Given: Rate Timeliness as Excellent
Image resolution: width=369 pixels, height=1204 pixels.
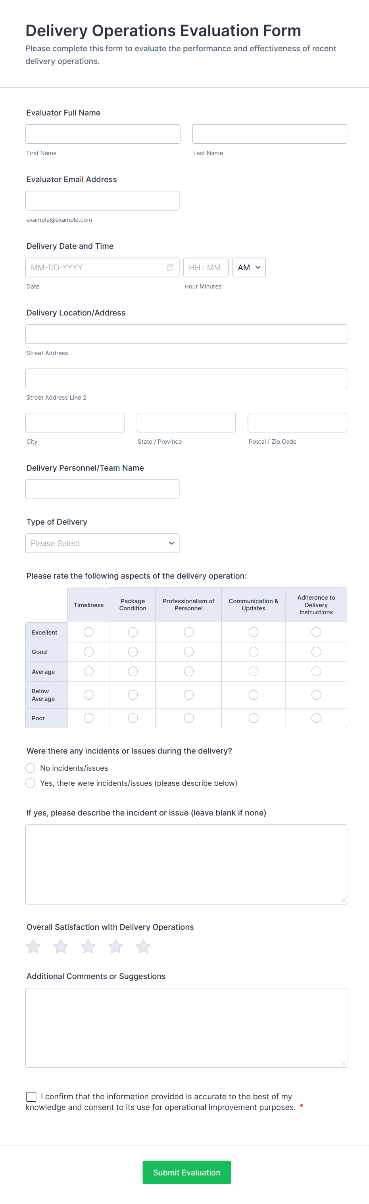Looking at the screenshot, I should pos(89,632).
